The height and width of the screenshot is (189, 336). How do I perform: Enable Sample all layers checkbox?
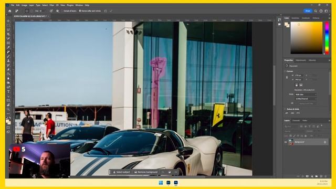pyautogui.click(x=62, y=11)
